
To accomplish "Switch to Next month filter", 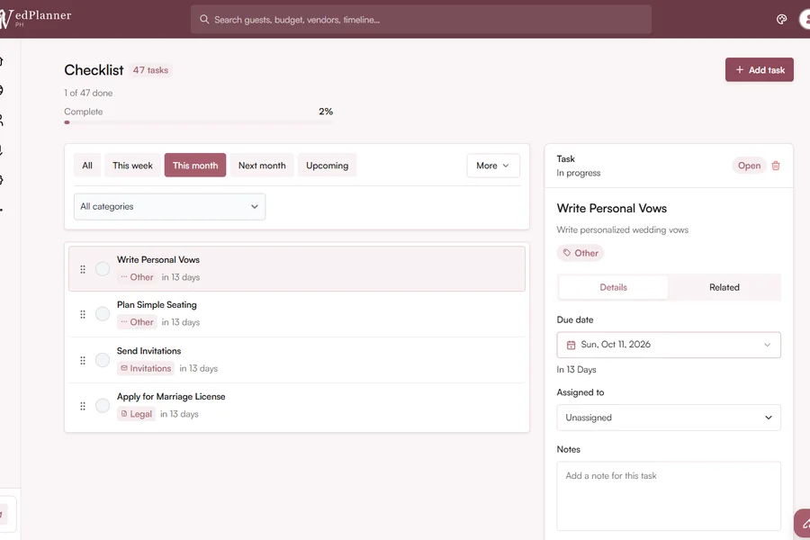I will [262, 166].
